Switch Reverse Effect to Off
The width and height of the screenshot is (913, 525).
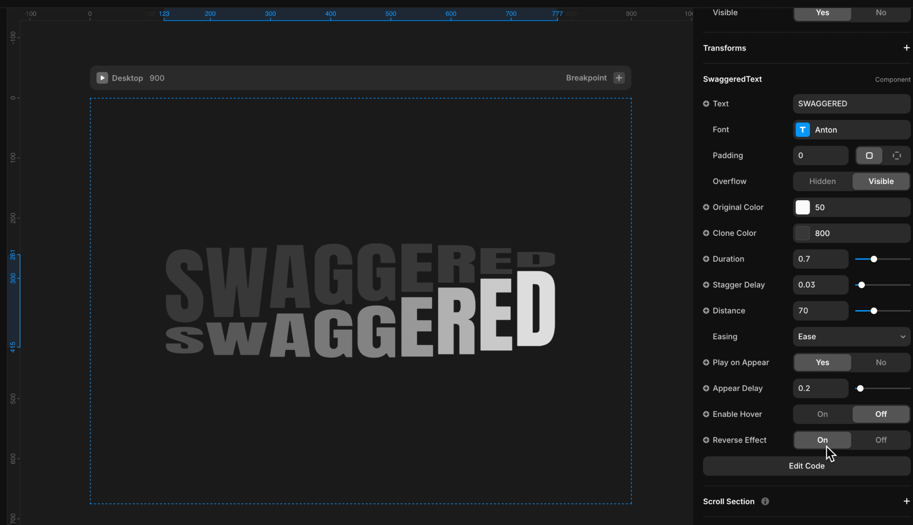(881, 440)
